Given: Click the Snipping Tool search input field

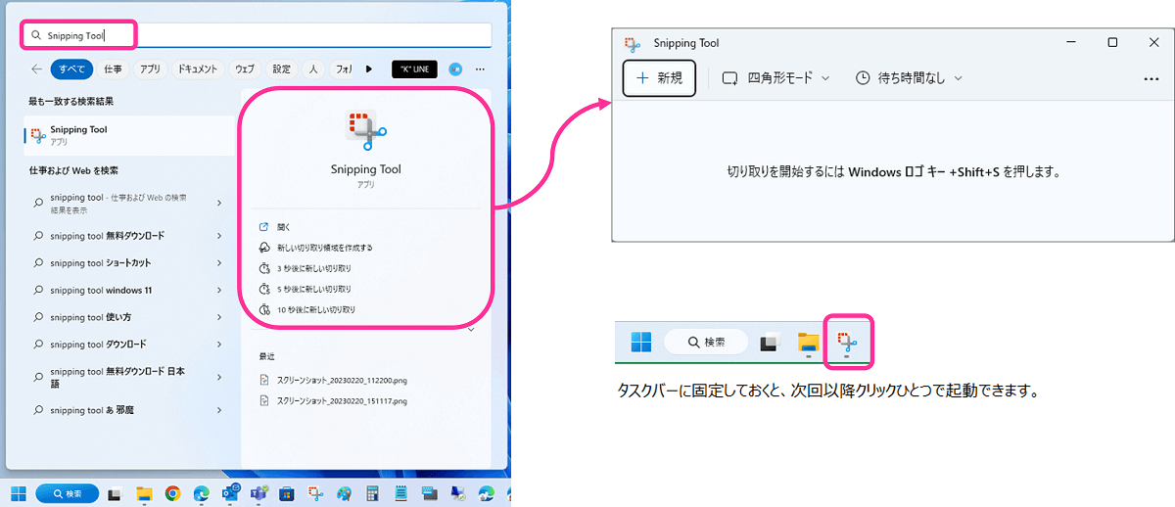Looking at the screenshot, I should pos(257,34).
